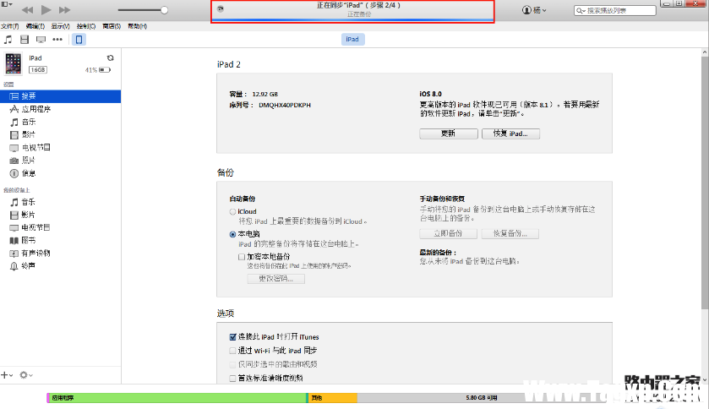Click the 更新 update button
Screen dimensions: 709x409
click(x=449, y=134)
